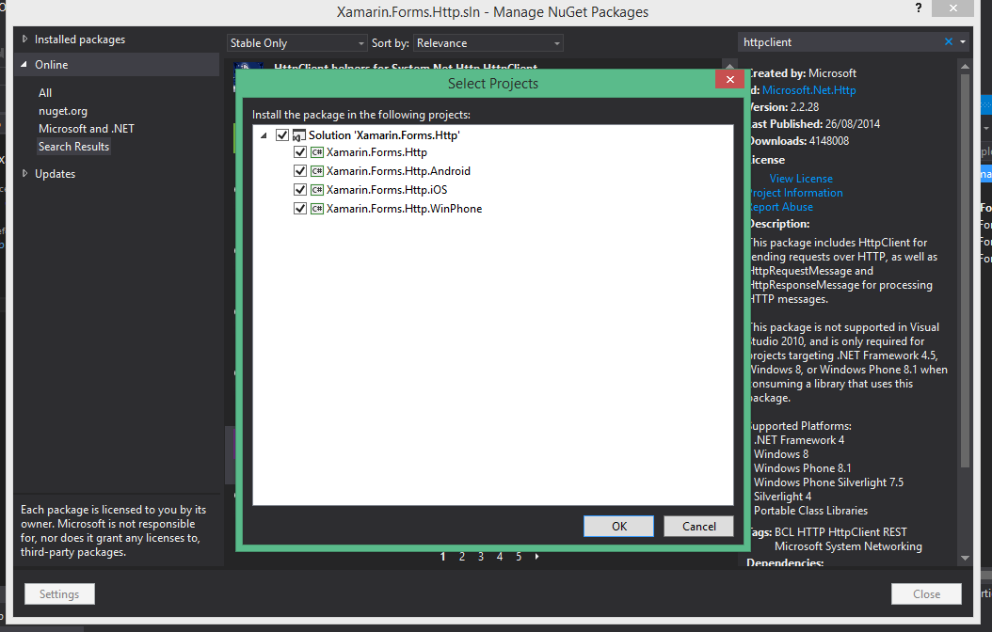Toggle the Xamarin.Forms.Http.iOS checkbox
The image size is (992, 632).
300,190
